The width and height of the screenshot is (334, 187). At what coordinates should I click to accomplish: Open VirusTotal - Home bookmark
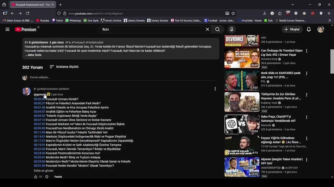tap(250, 21)
